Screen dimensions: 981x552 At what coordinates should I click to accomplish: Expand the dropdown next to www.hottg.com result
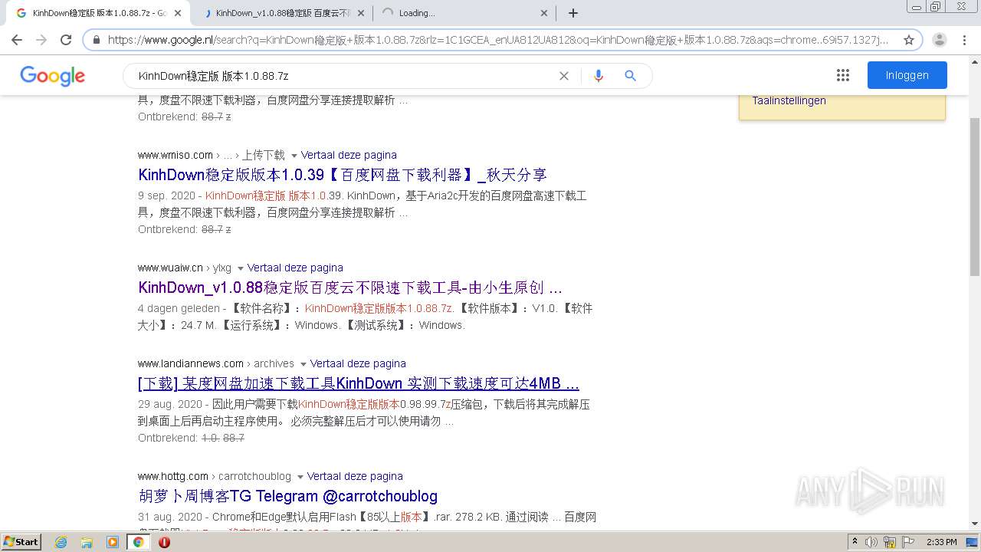(300, 477)
